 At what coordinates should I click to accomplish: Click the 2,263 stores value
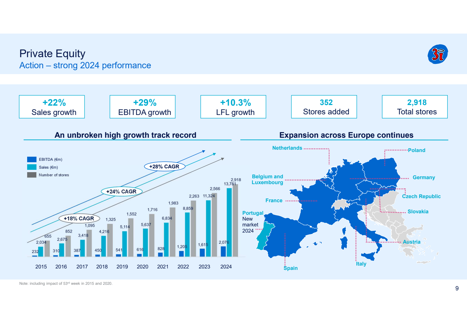(x=194, y=196)
